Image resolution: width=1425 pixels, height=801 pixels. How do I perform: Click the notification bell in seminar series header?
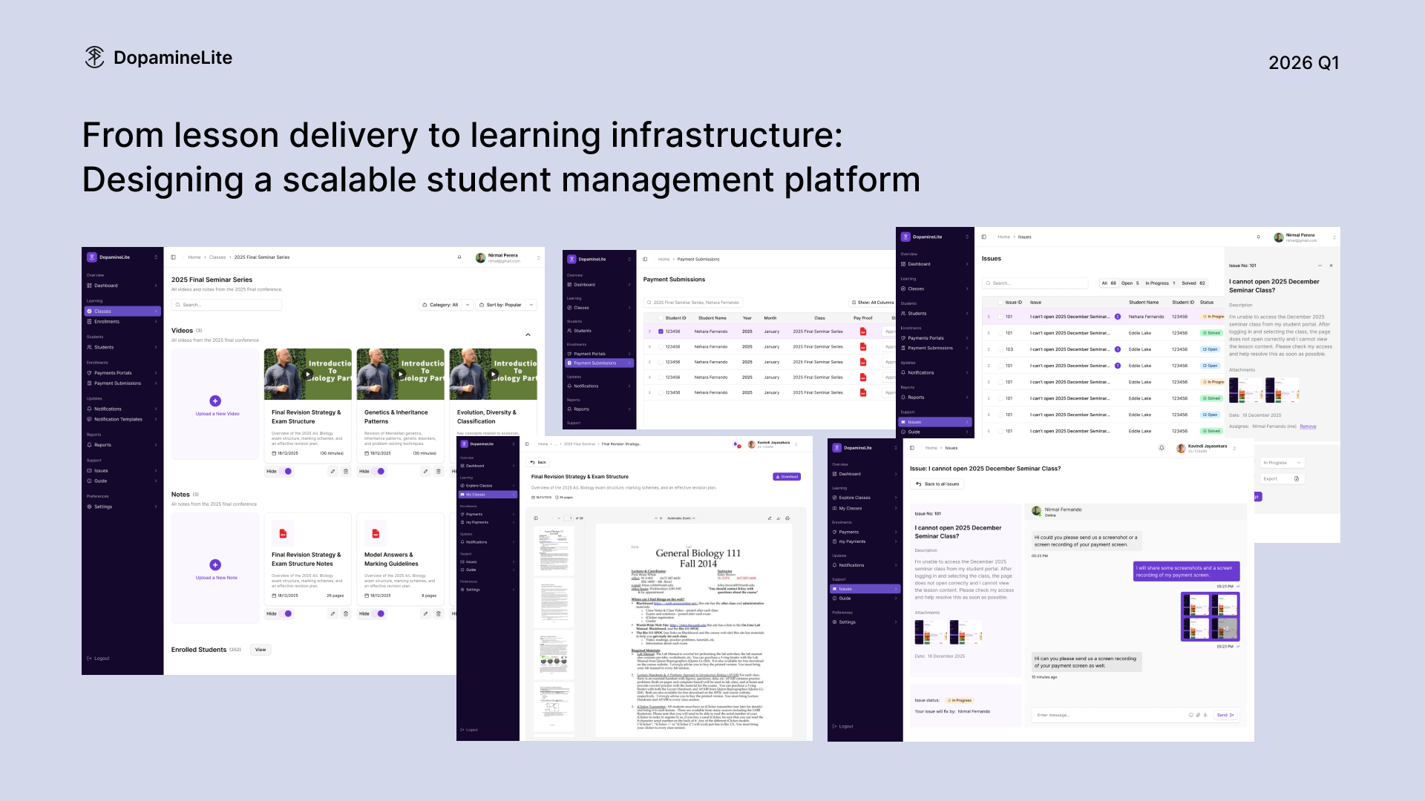point(459,257)
